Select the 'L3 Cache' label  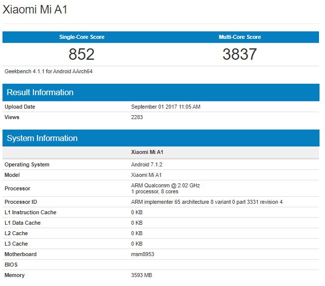click(16, 244)
